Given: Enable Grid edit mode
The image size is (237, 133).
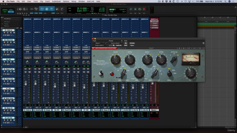Looking at the screenshot, I should click(11, 11).
